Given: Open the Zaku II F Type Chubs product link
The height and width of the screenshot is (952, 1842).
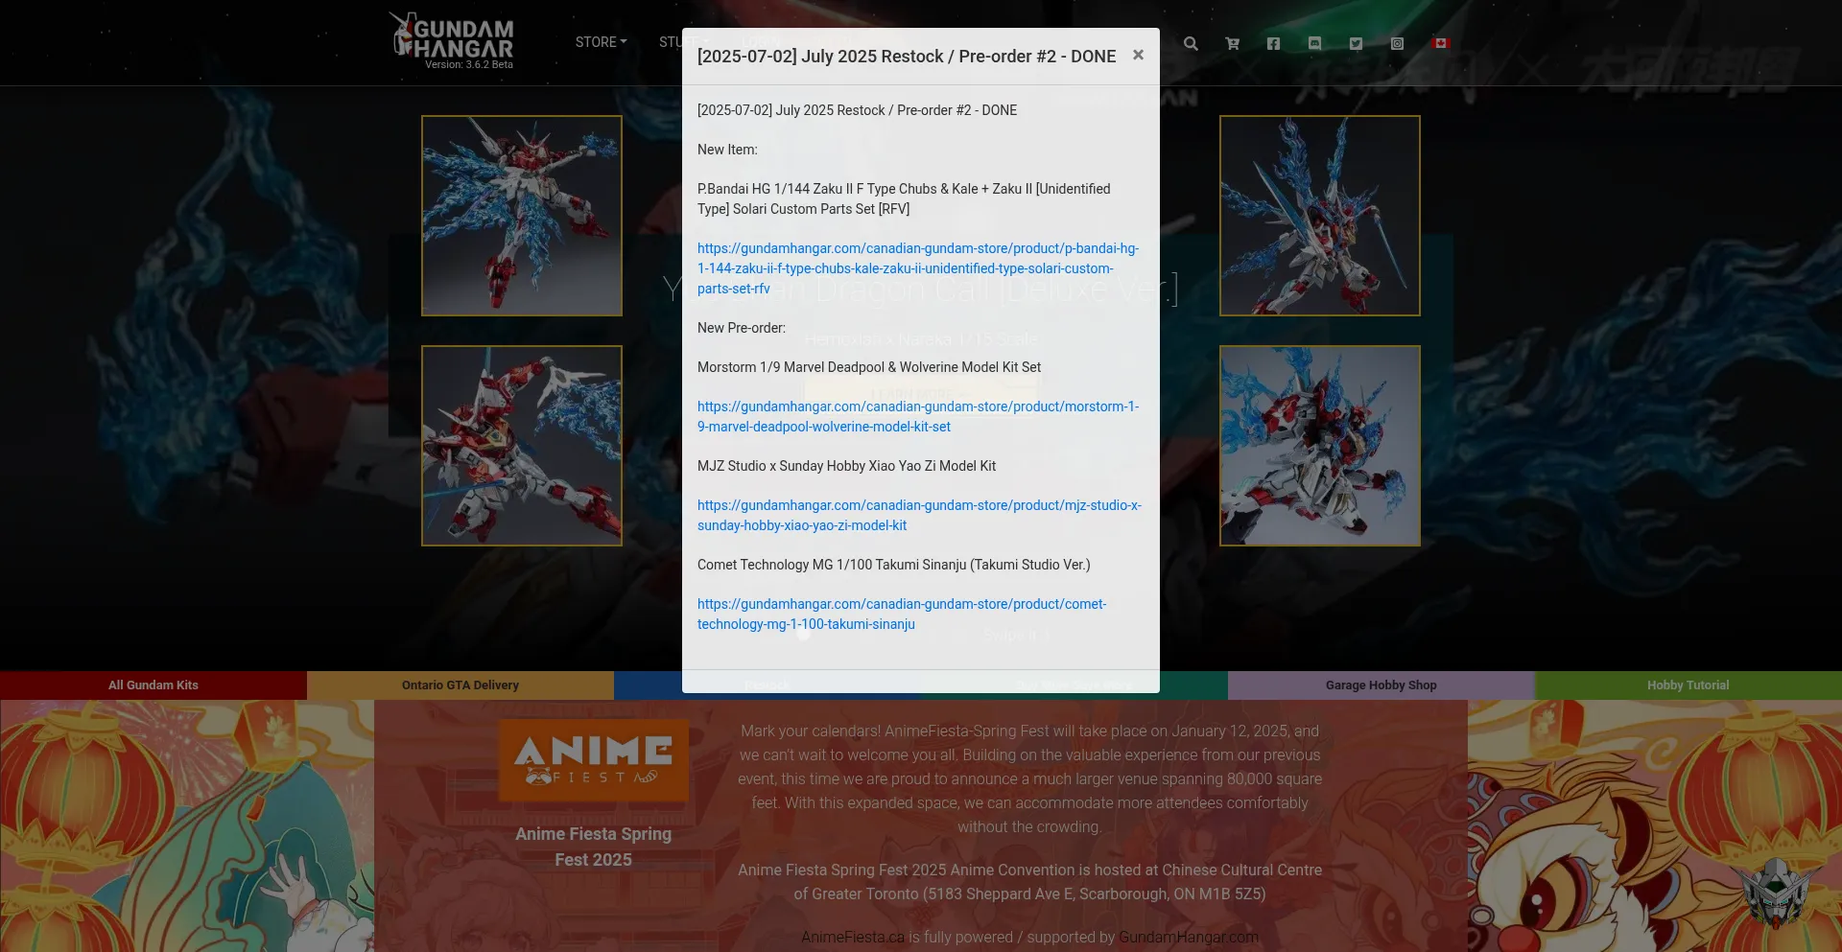Looking at the screenshot, I should coord(918,268).
